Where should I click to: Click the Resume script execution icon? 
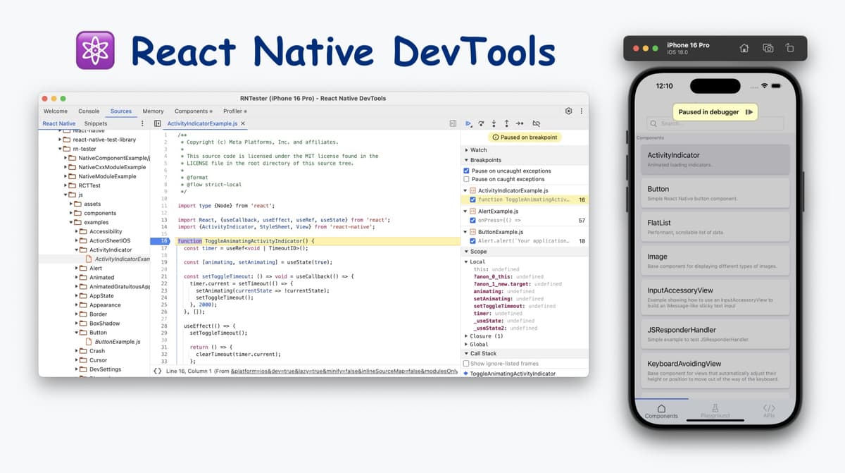469,123
